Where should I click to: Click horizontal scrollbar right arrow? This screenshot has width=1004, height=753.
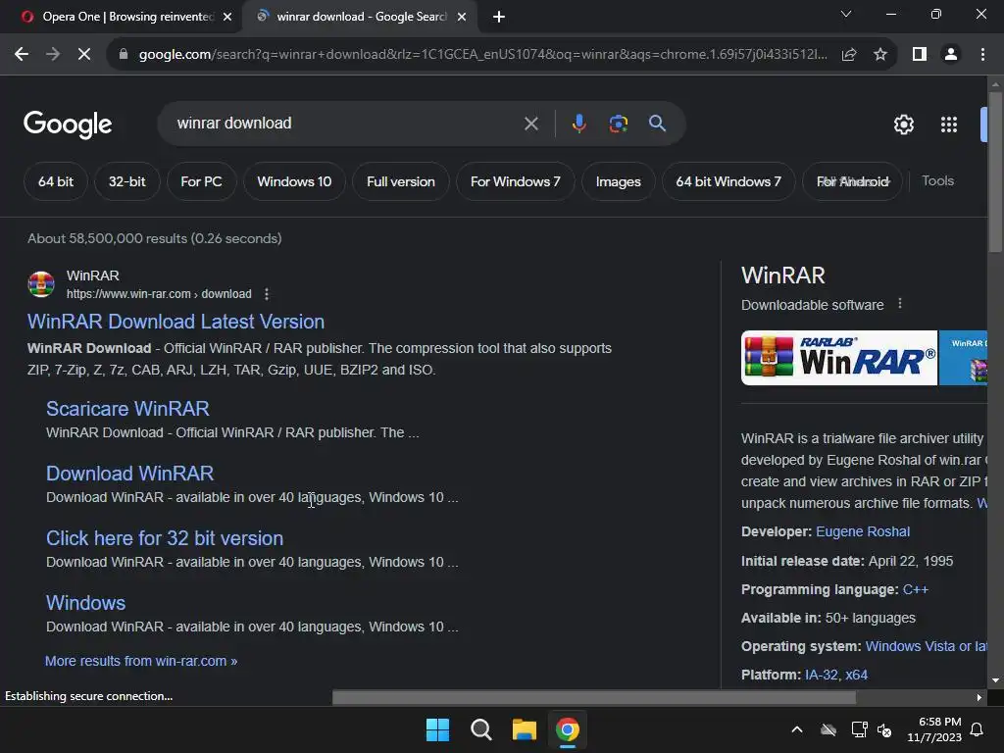point(979,697)
